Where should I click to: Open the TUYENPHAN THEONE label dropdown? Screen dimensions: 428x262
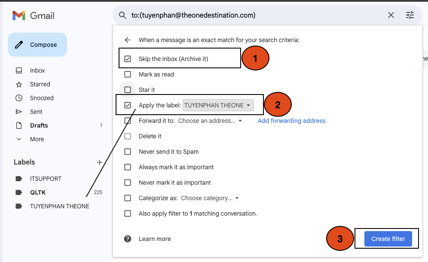[x=218, y=105]
